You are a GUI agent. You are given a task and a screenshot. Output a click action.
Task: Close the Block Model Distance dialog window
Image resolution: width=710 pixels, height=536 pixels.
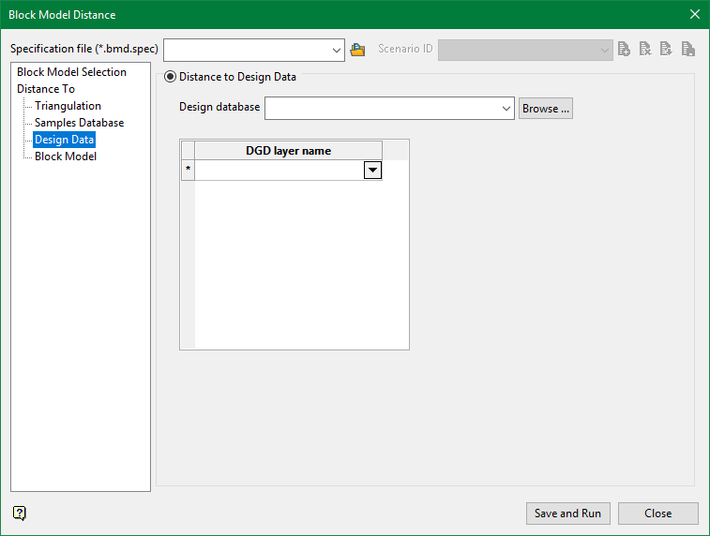[x=694, y=15]
